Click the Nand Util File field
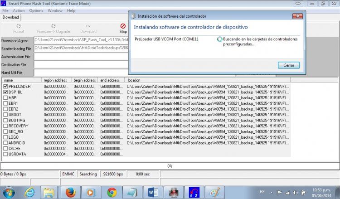 [x=81, y=73]
